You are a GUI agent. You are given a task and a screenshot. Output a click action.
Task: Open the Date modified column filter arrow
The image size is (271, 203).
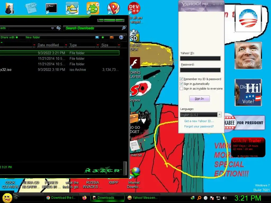point(66,45)
